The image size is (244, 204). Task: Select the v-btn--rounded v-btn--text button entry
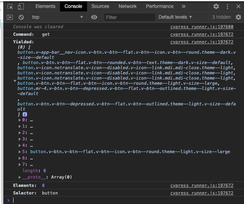tap(127, 62)
